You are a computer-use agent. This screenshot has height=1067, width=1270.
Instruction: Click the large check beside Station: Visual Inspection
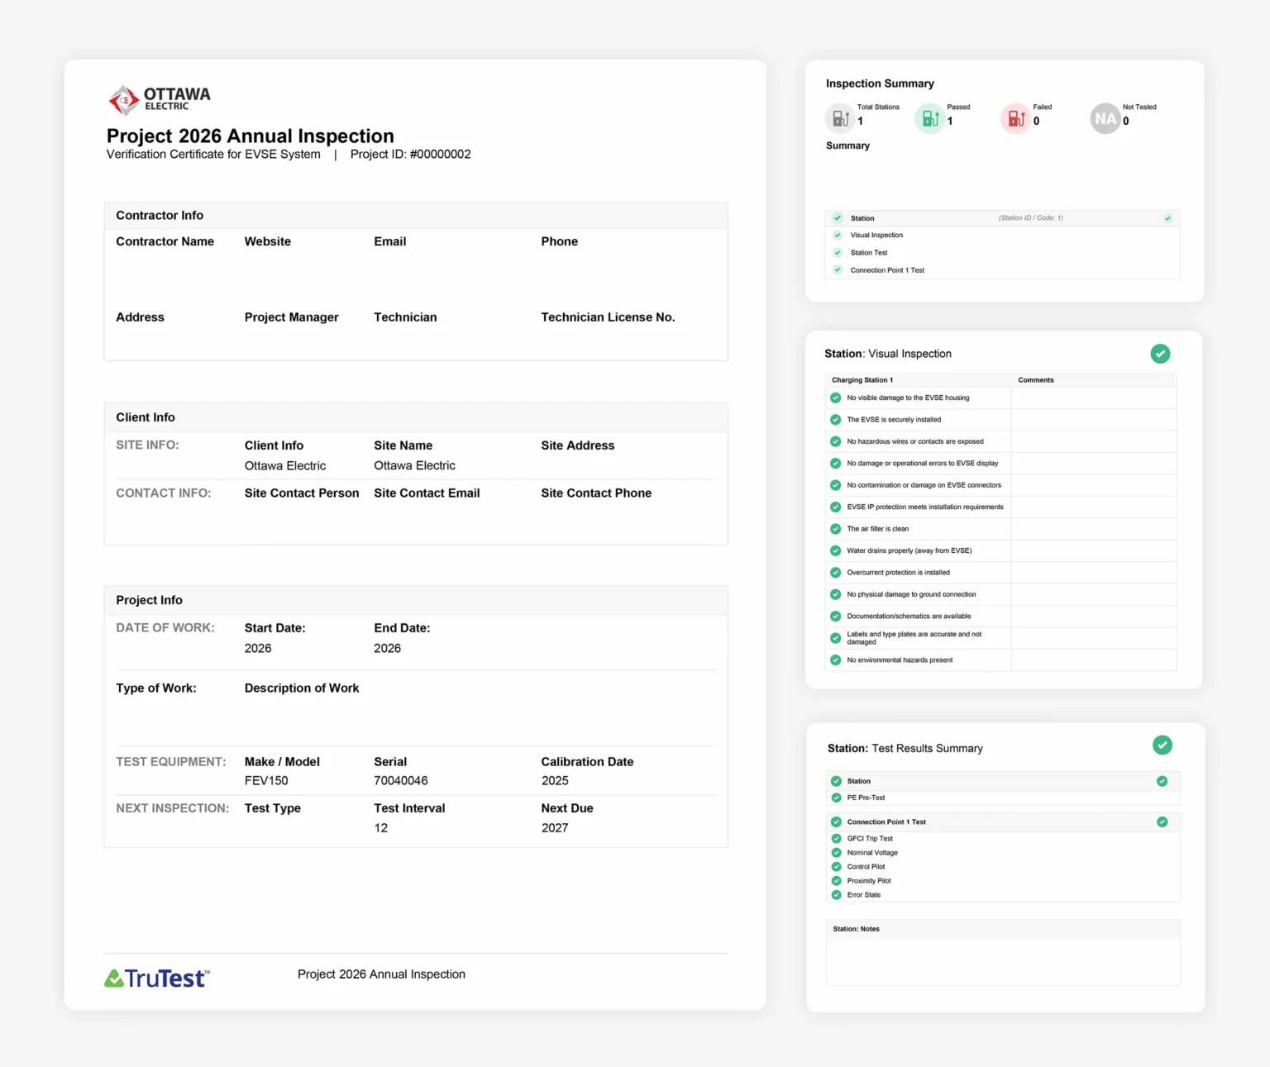tap(1160, 354)
